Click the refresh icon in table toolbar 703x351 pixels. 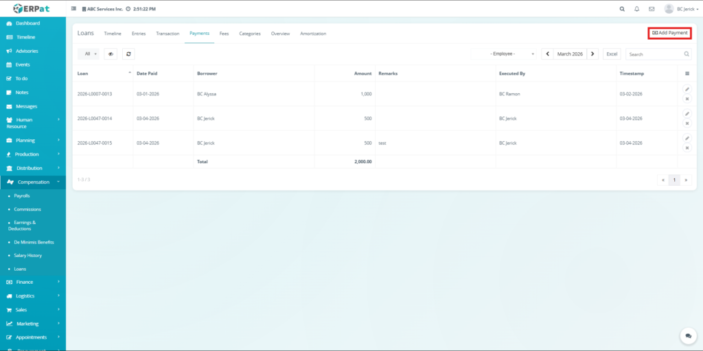point(128,53)
